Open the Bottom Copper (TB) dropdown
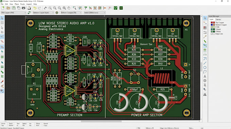The height and width of the screenshot is (129, 231). click(71, 13)
